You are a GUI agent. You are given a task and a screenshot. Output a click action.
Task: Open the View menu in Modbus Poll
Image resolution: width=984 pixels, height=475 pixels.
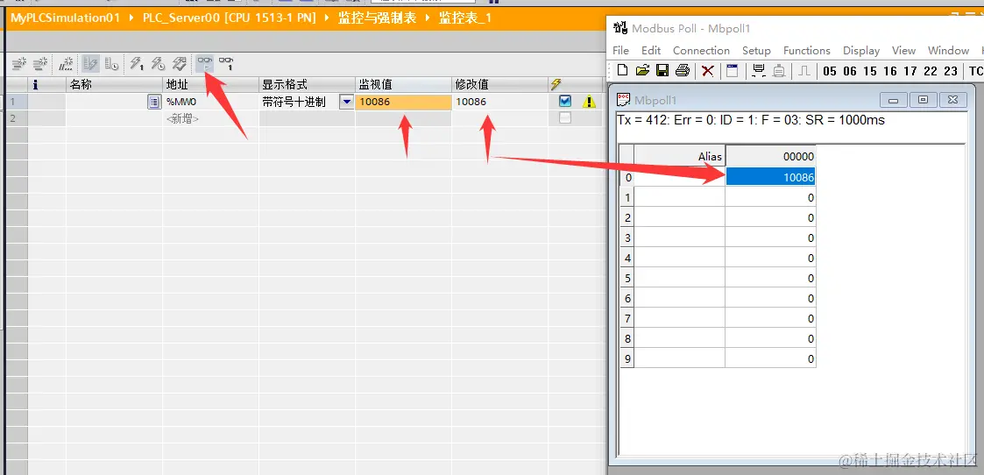click(903, 50)
